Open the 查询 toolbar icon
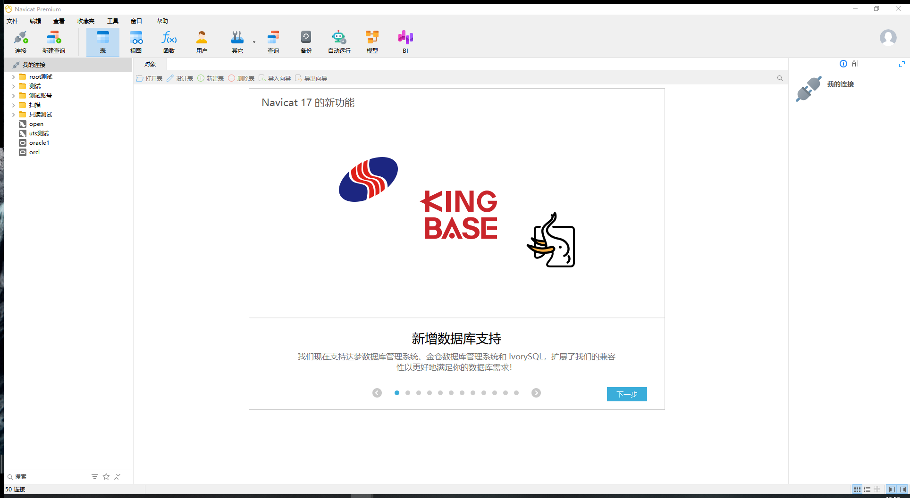 click(273, 42)
